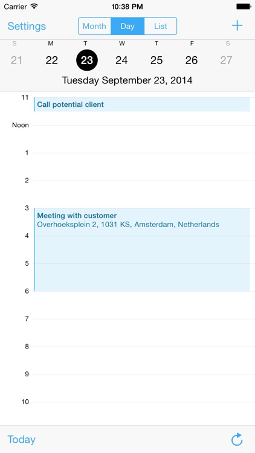Tap the circular refresh arrow icon
Image resolution: width=255 pixels, height=453 pixels.
click(237, 440)
